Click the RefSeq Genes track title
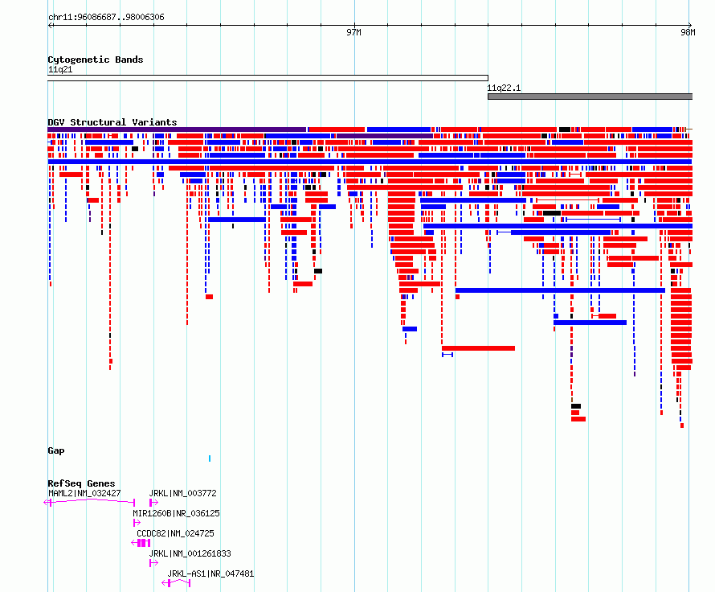 [81, 483]
